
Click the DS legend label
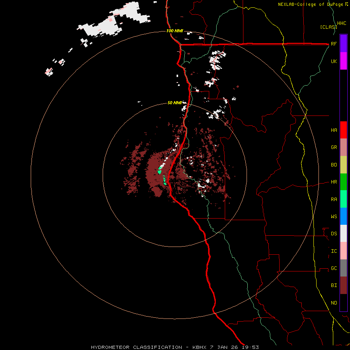point(334,234)
